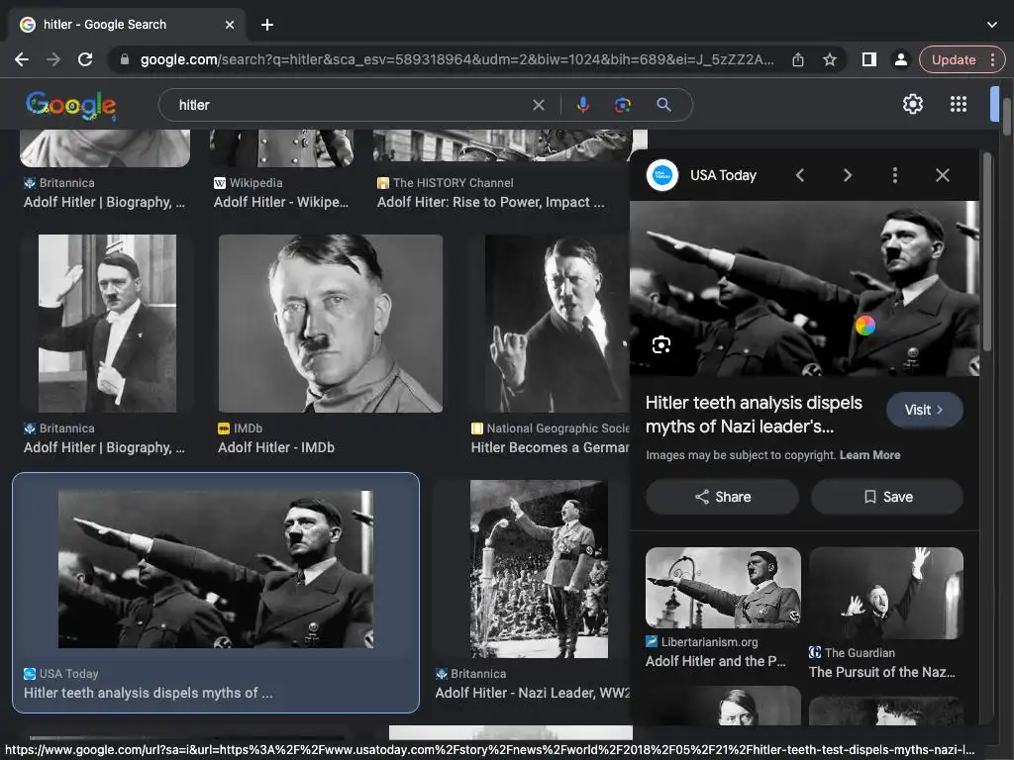The width and height of the screenshot is (1014, 760).
Task: Search by image with Google Lens
Action: coord(623,105)
